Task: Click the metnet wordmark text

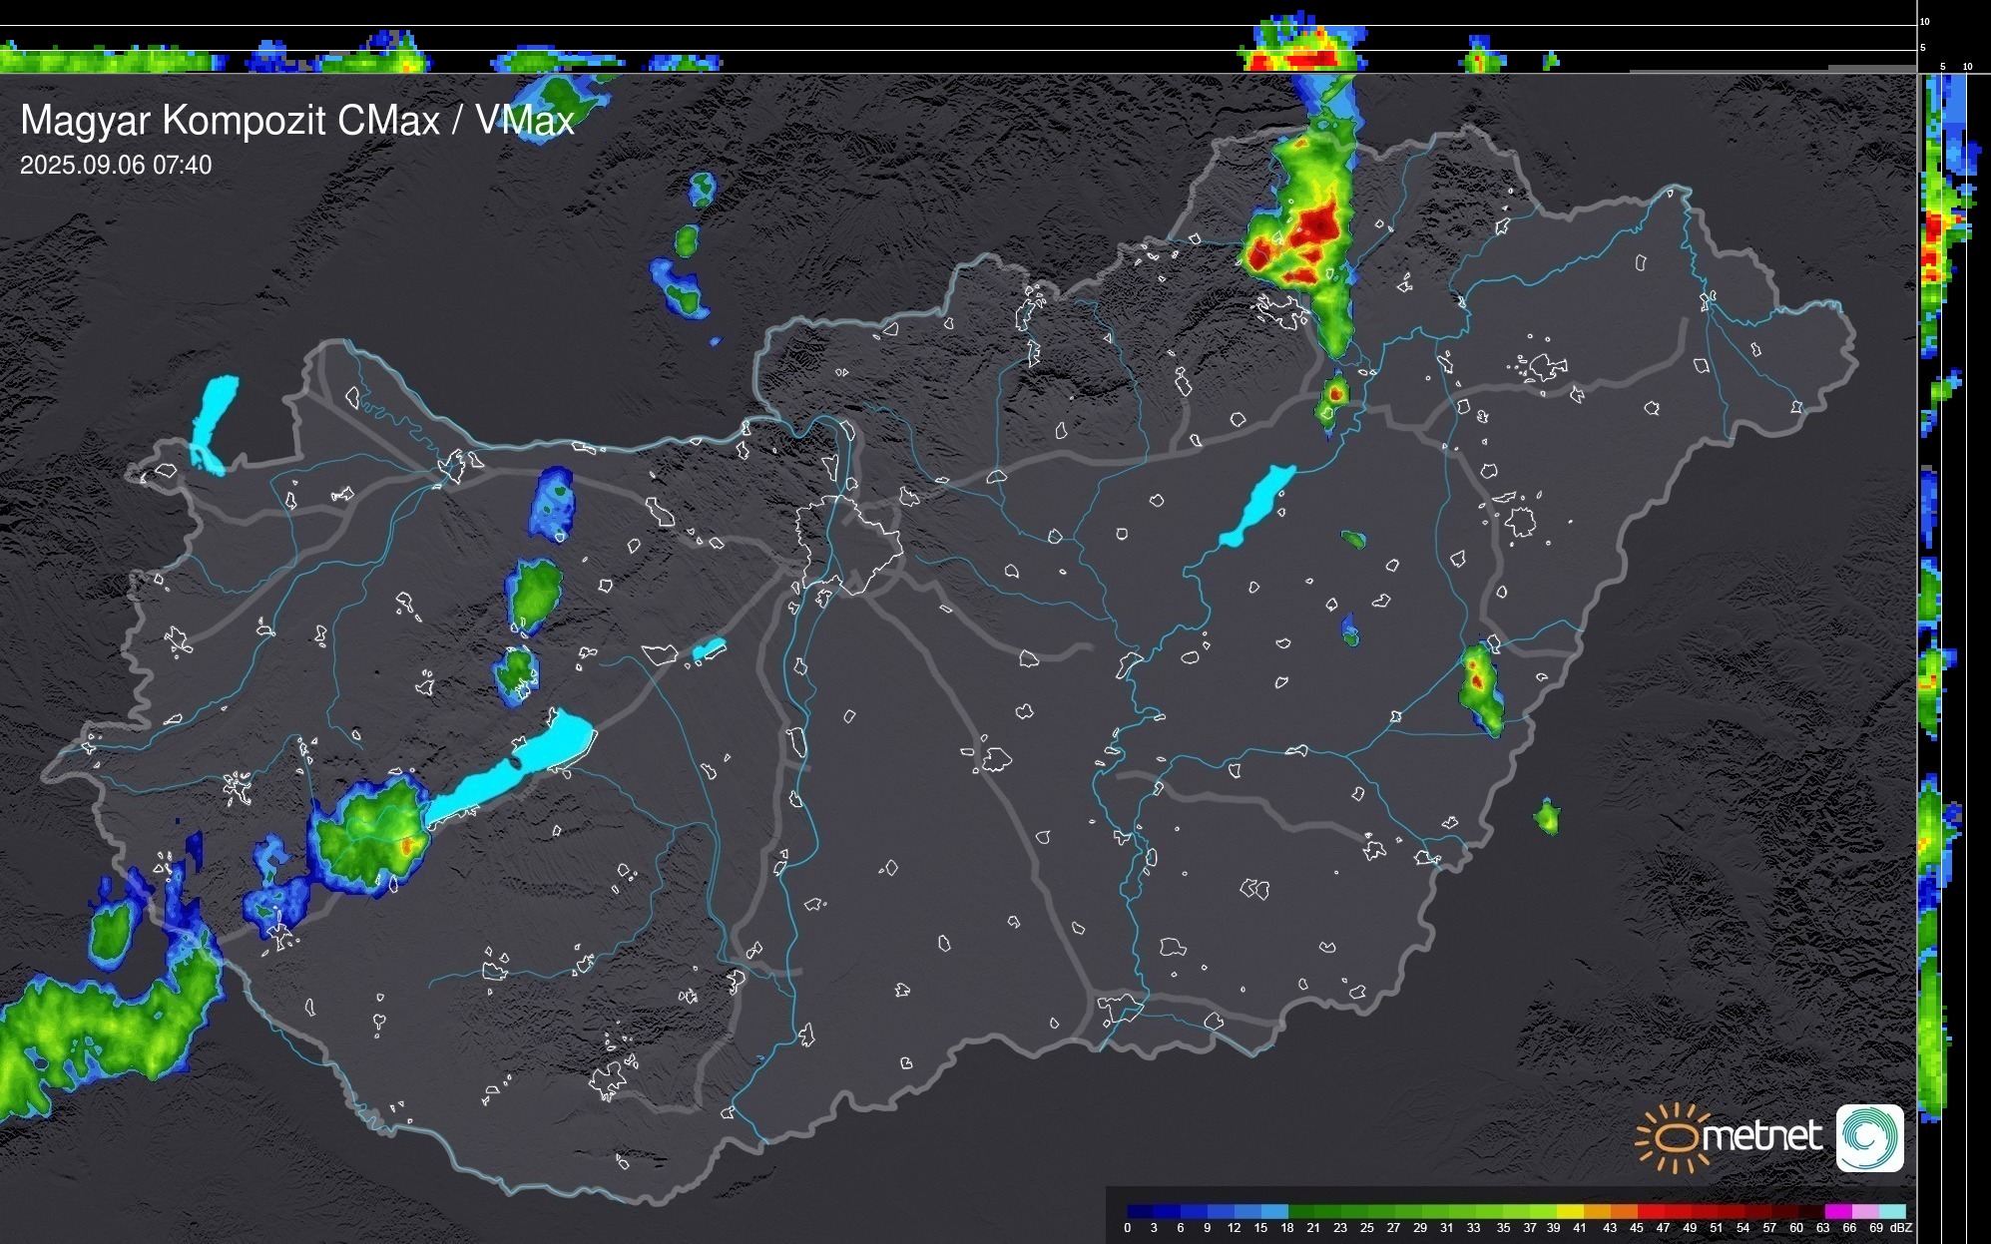Action: point(1761,1136)
